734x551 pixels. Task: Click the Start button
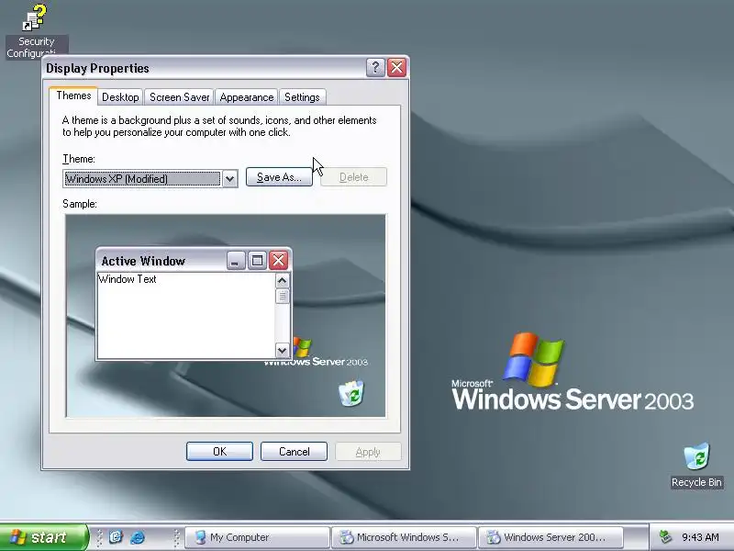(43, 537)
